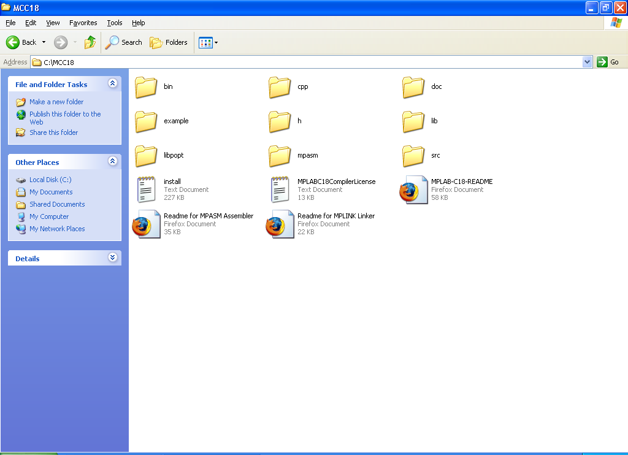Click the Views icon in toolbar
628x455 pixels.
coord(205,42)
